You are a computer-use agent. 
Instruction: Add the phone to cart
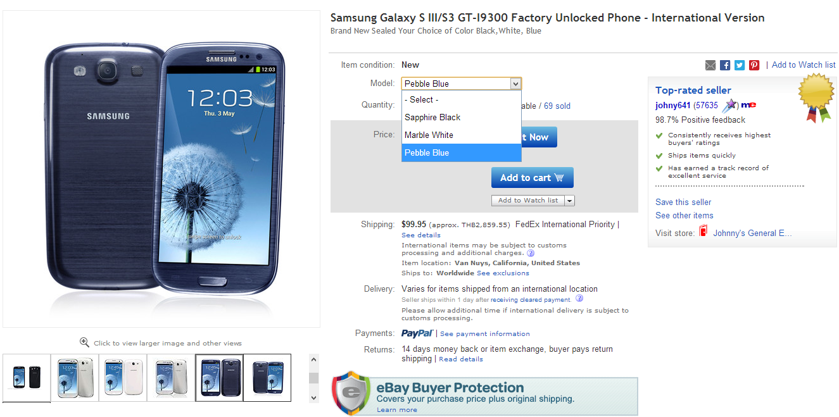pyautogui.click(x=533, y=178)
